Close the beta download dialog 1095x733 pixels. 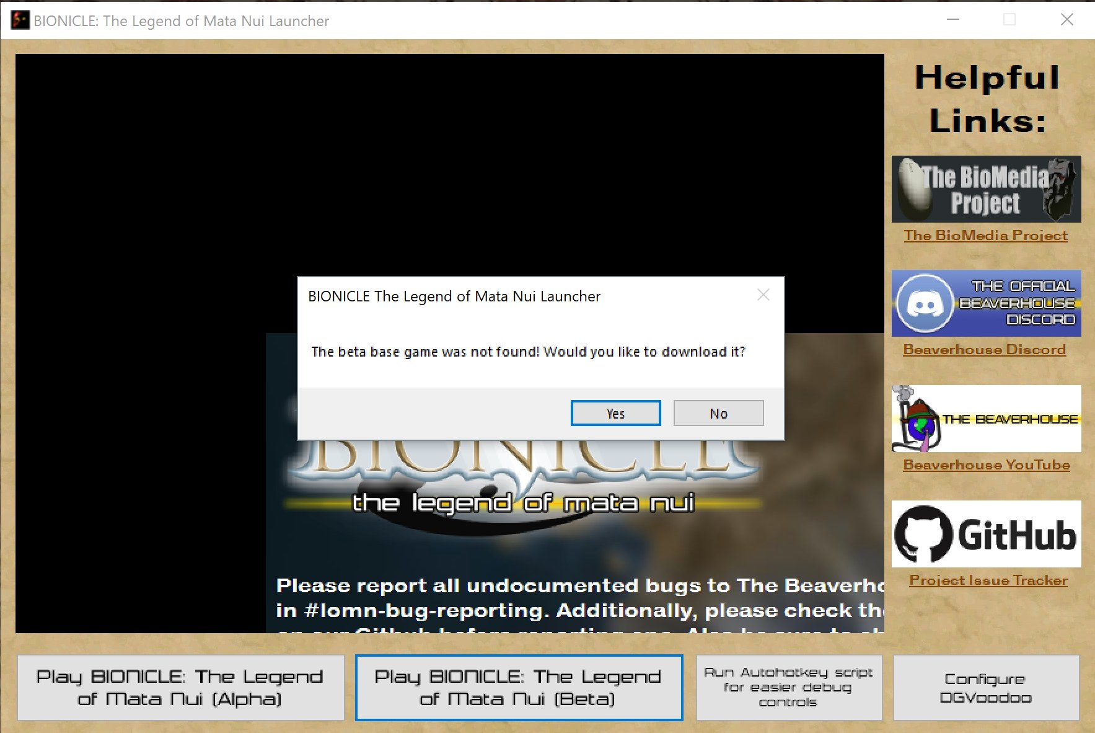tap(763, 295)
